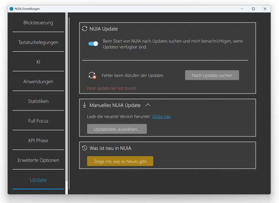Click the download arrow icon beside Manuelles NUIA Update
This screenshot has height=203, width=279.
pos(84,105)
